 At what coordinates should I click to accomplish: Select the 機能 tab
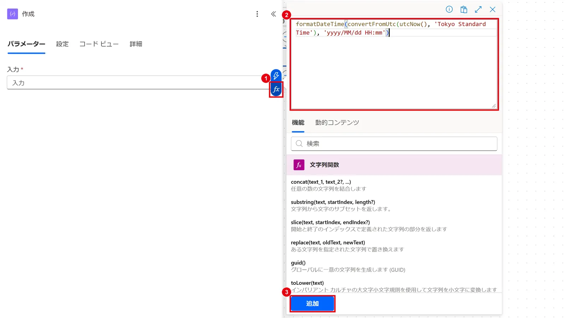coord(298,123)
